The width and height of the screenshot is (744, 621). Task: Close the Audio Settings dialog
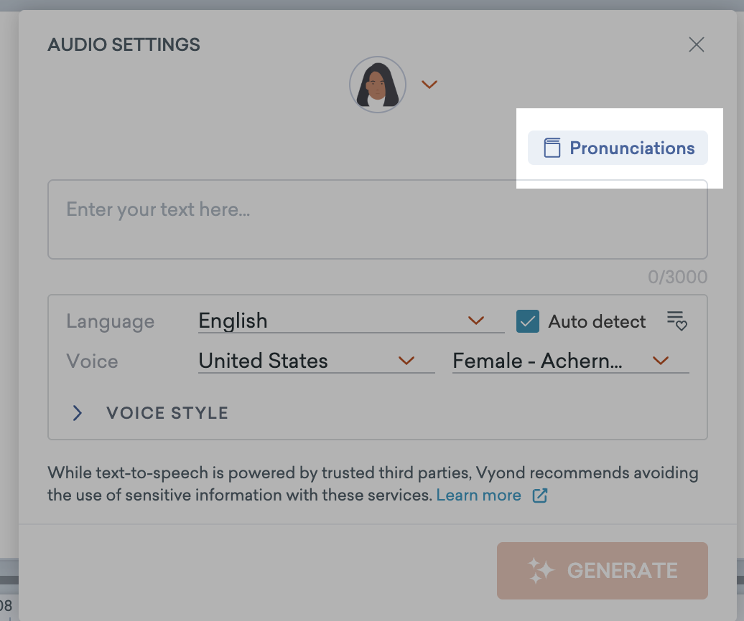click(x=696, y=45)
